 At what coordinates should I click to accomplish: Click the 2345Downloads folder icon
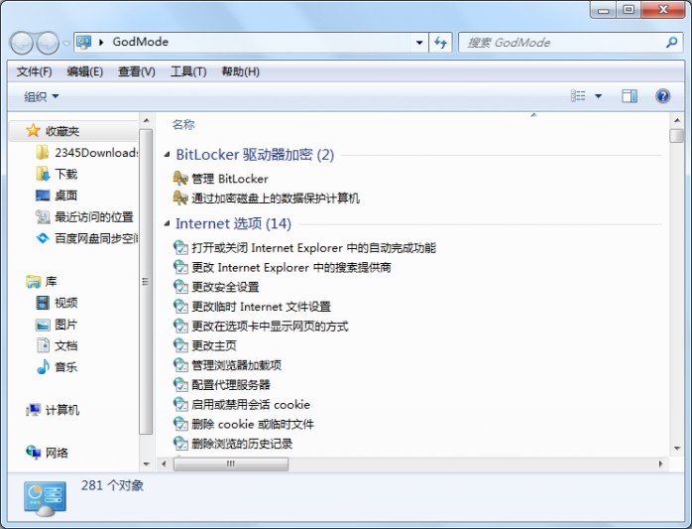pyautogui.click(x=43, y=153)
